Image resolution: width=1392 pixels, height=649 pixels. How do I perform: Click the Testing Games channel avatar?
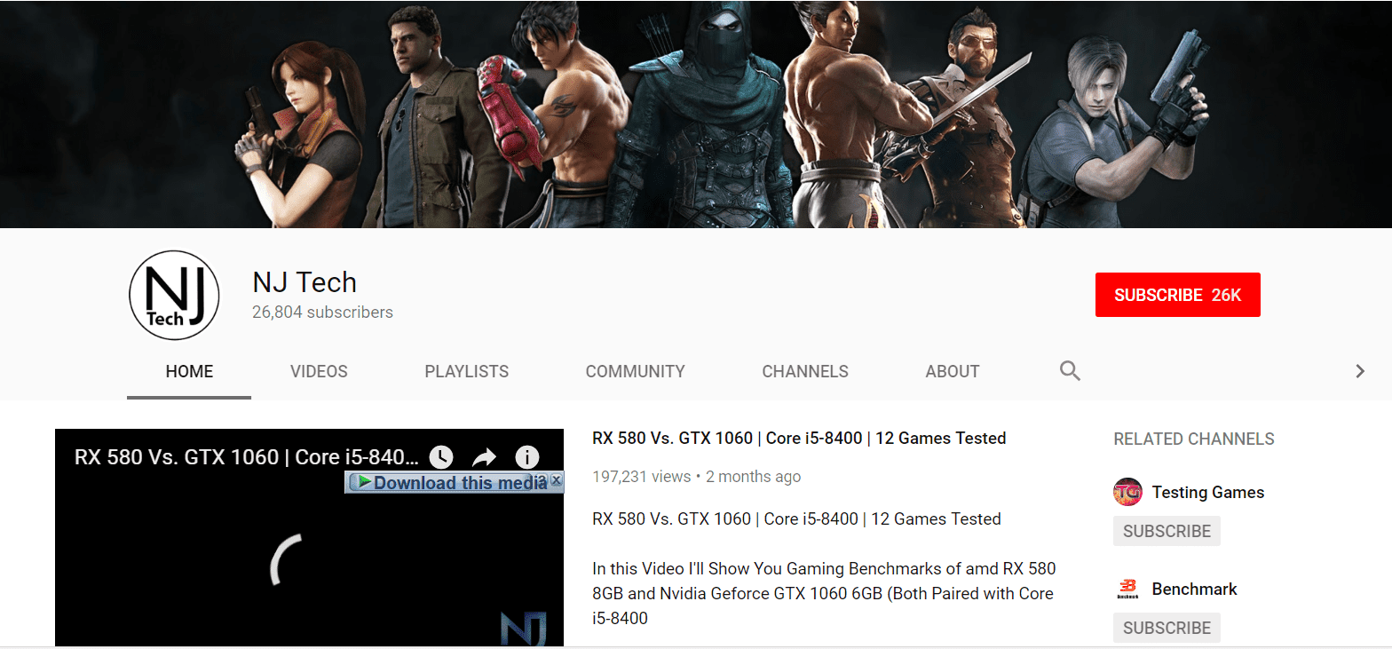(x=1127, y=492)
